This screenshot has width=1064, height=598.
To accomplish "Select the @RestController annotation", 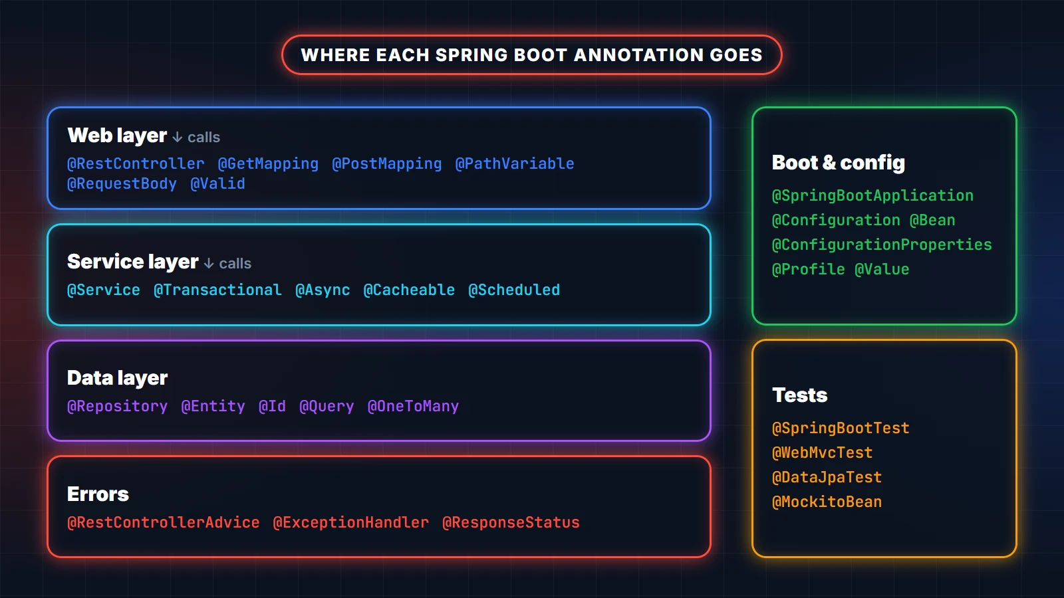I will (x=136, y=163).
